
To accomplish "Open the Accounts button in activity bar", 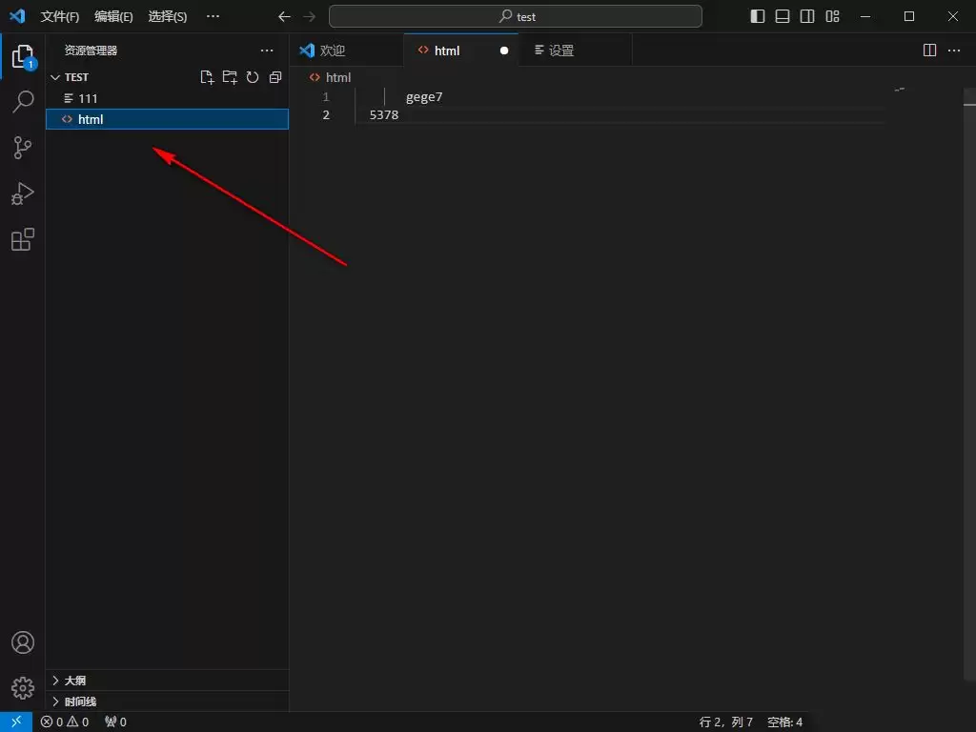I will coord(22,642).
